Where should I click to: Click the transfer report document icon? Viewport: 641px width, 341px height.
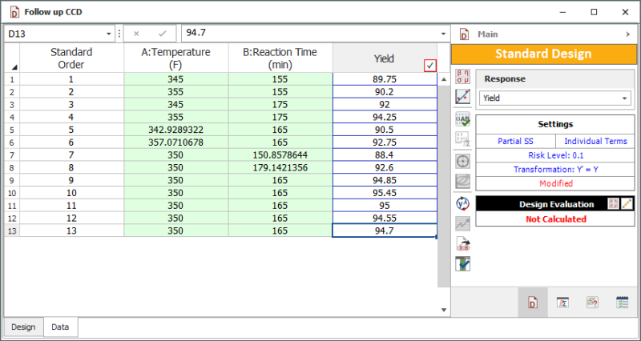coord(462,244)
